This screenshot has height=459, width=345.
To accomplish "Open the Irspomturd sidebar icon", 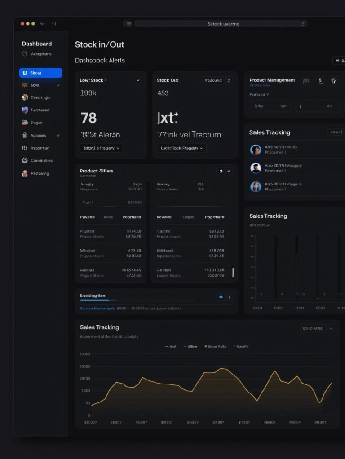I will click(x=25, y=148).
